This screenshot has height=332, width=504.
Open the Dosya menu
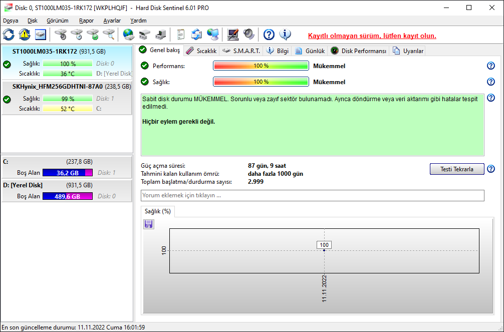click(11, 21)
